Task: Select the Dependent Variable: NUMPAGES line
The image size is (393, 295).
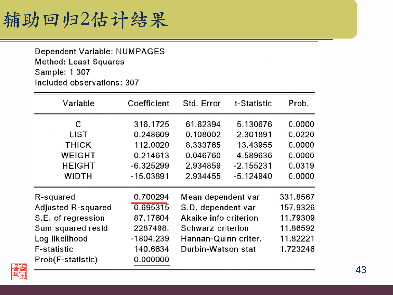Action: click(100, 51)
